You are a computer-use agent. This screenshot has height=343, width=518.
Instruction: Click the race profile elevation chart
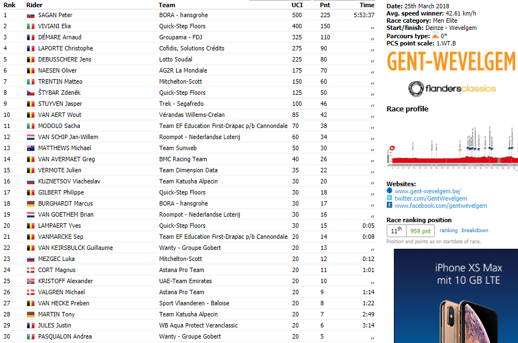click(x=452, y=147)
